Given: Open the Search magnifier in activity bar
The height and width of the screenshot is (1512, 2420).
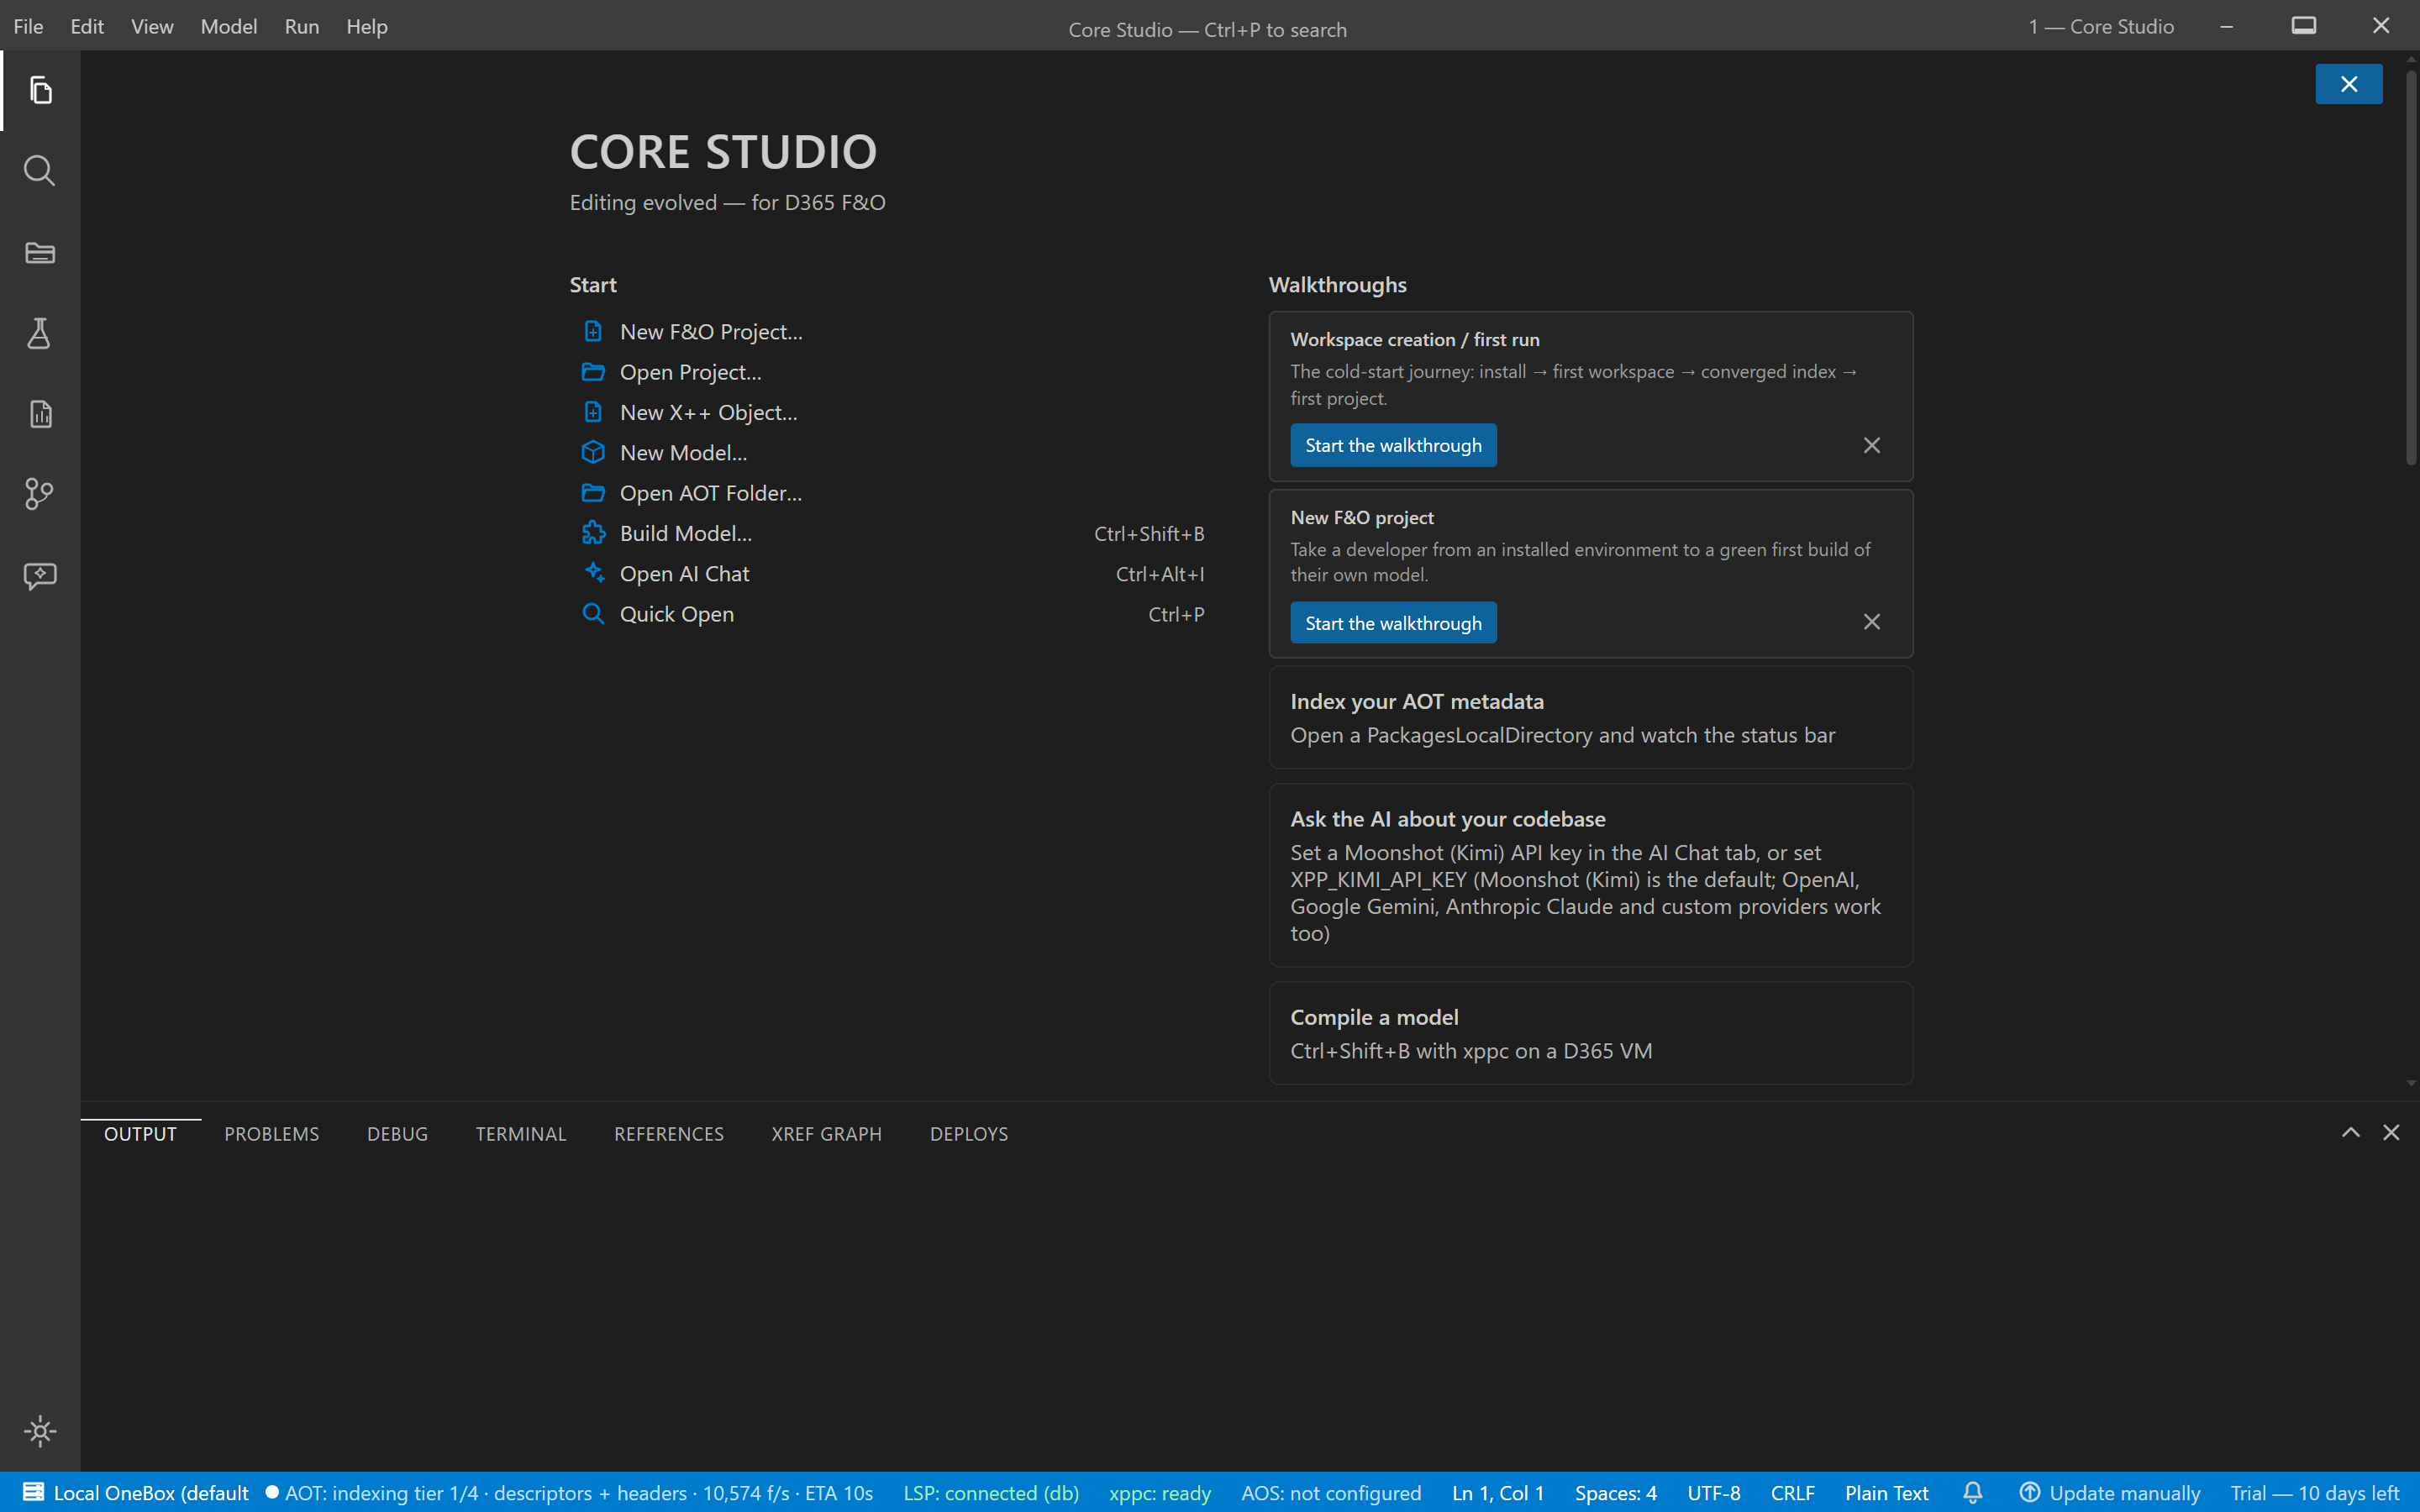Looking at the screenshot, I should [40, 171].
